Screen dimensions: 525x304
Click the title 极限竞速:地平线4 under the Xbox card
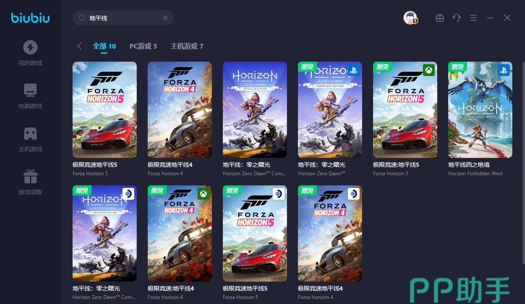tap(171, 288)
